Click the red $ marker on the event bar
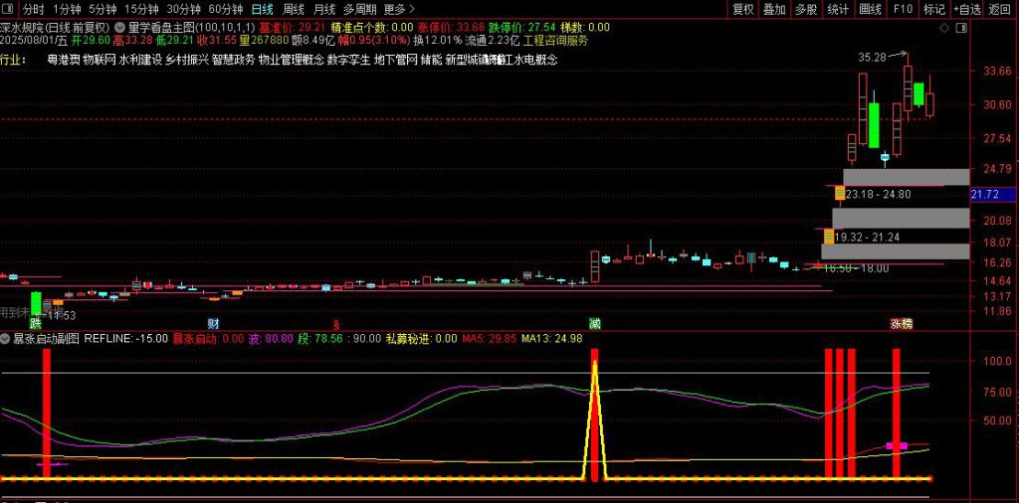Viewport: 1019px width, 503px height. [335, 324]
